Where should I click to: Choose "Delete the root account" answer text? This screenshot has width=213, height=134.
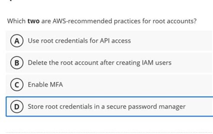99,63
